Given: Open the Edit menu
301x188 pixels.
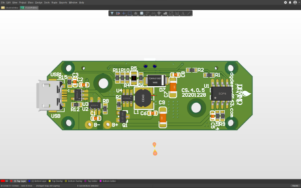Looking at the screenshot, I should (x=9, y=3).
